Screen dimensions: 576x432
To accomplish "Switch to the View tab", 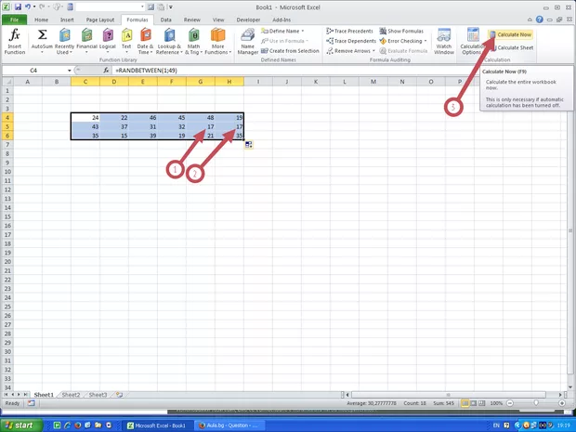I will pyautogui.click(x=218, y=20).
